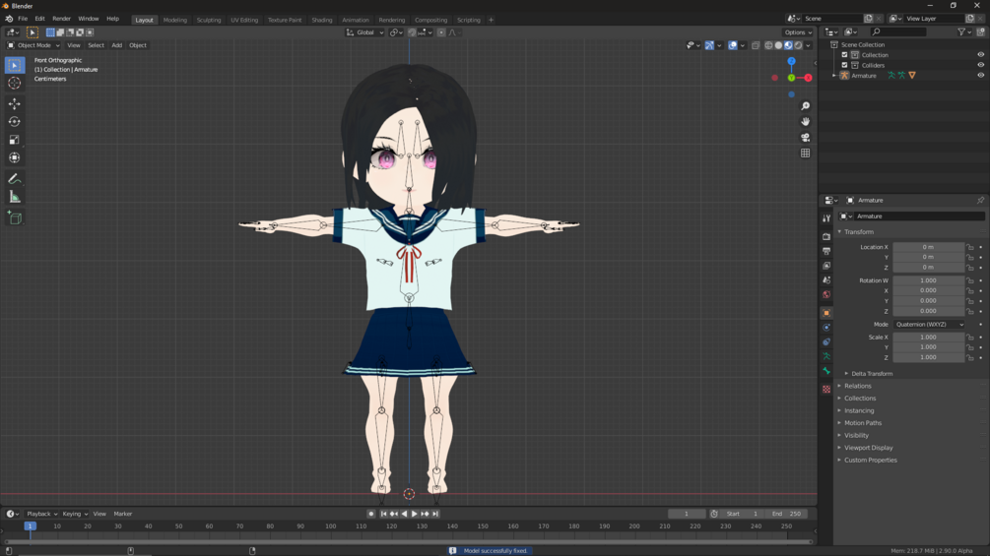
Task: Switch to orthographic/perspective grid icon
Action: [805, 154]
